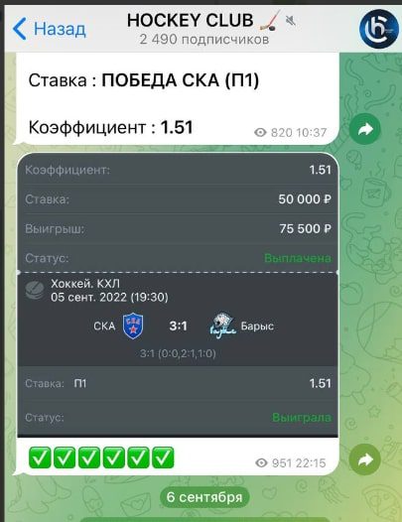
Task: Tap the Выплачена status text
Action: (298, 258)
